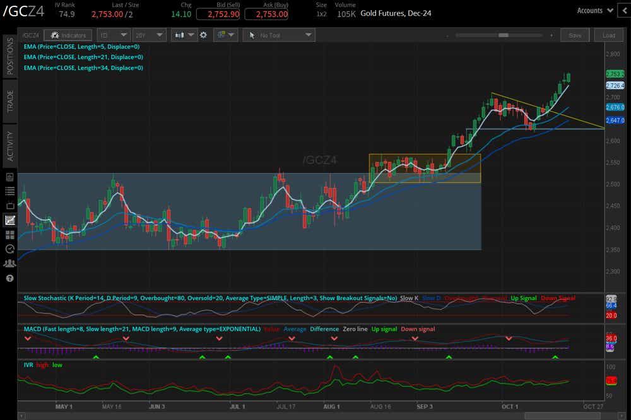Viewport: 631px width, 420px height.
Task: Click the 2,647.0 EMA price label
Action: (615, 120)
